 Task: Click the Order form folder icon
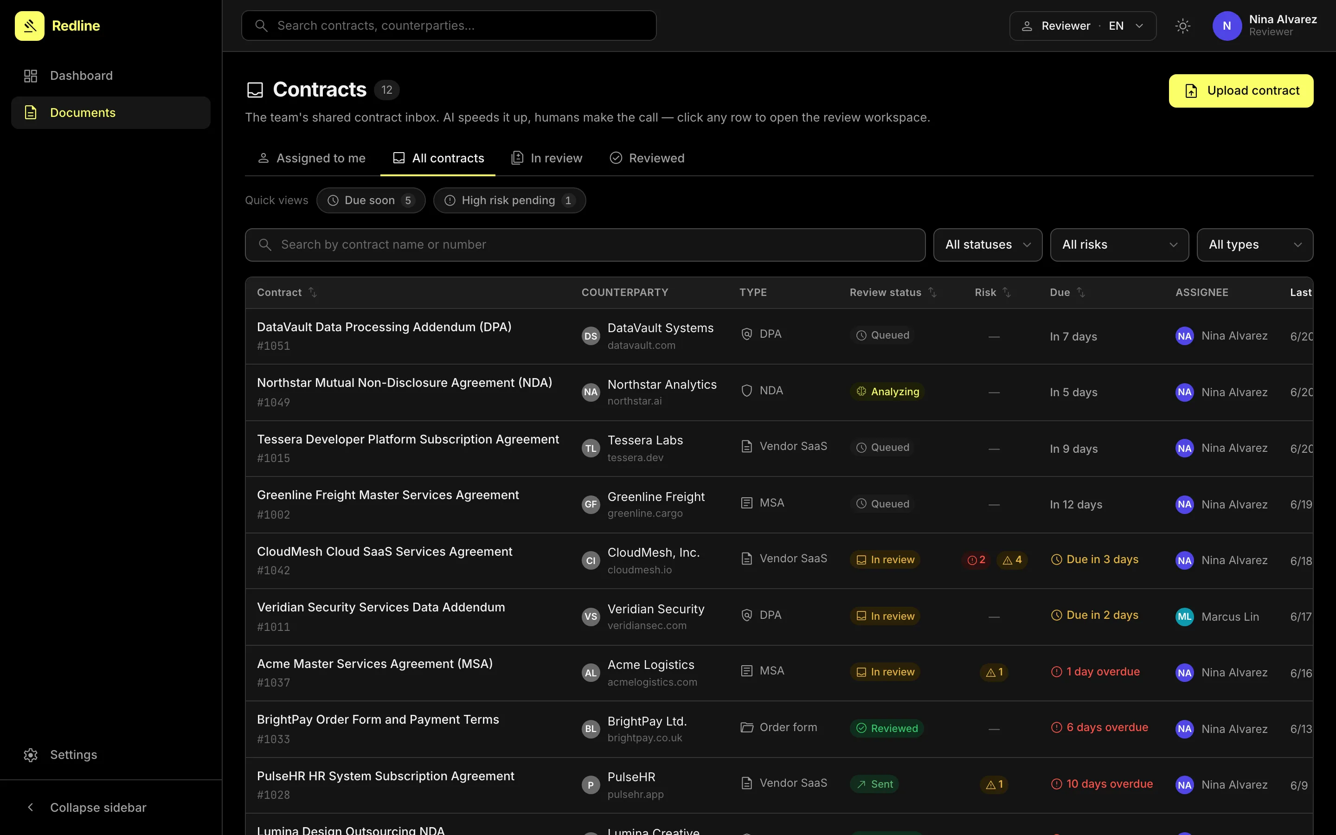[746, 727]
